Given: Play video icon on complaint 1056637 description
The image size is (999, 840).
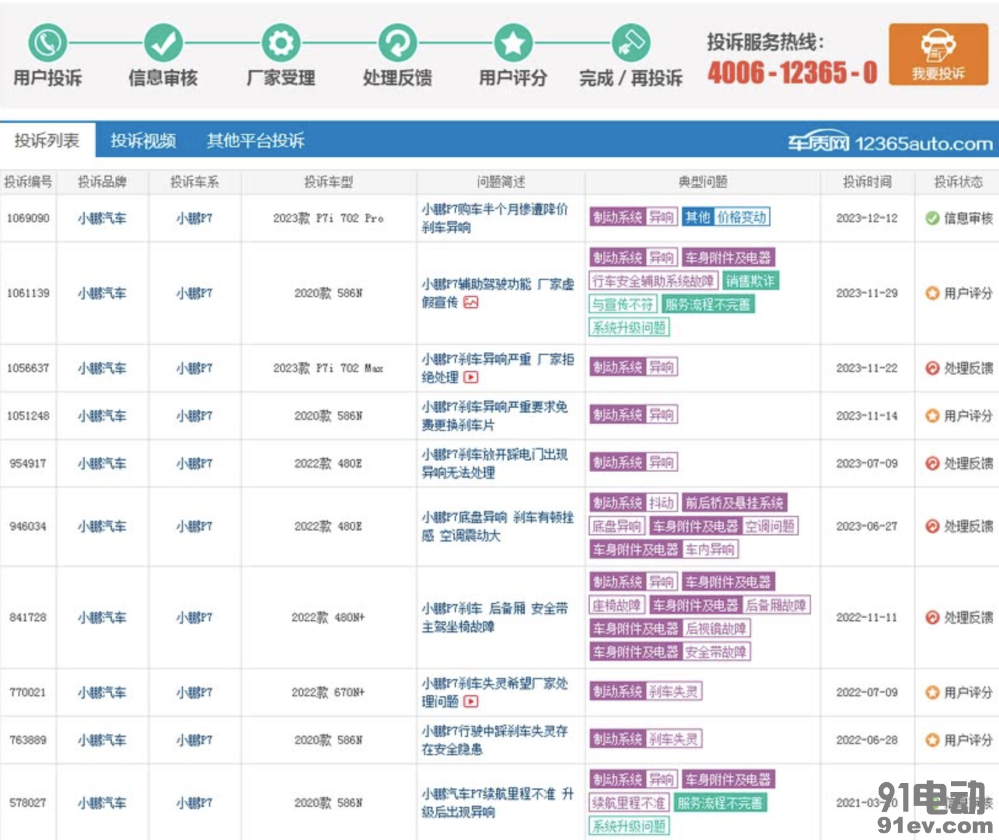Looking at the screenshot, I should [471, 377].
